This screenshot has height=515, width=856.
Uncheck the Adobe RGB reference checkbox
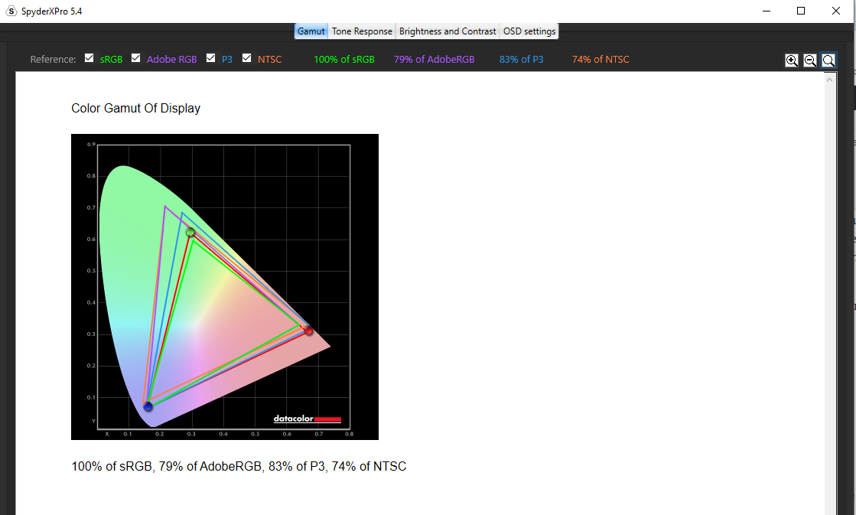point(136,58)
